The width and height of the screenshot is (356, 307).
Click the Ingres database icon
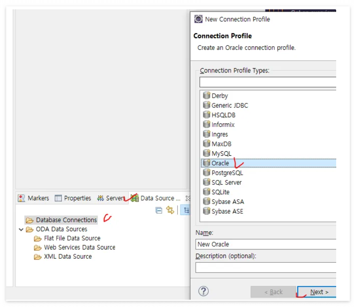tap(206, 134)
